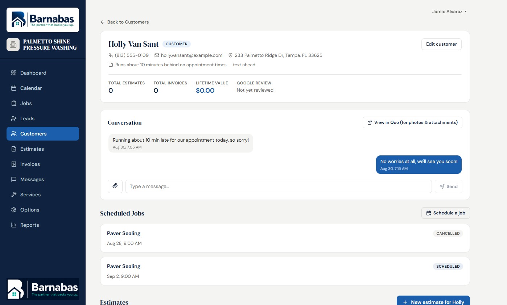The image size is (507, 305).
Task: Click Back to Customers link
Action: (x=124, y=22)
